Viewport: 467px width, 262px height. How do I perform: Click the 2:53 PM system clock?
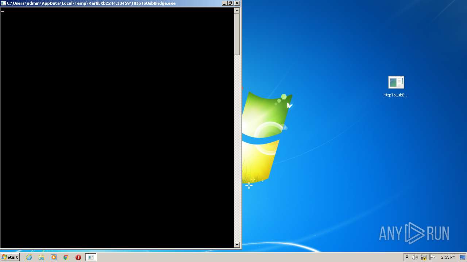click(448, 257)
